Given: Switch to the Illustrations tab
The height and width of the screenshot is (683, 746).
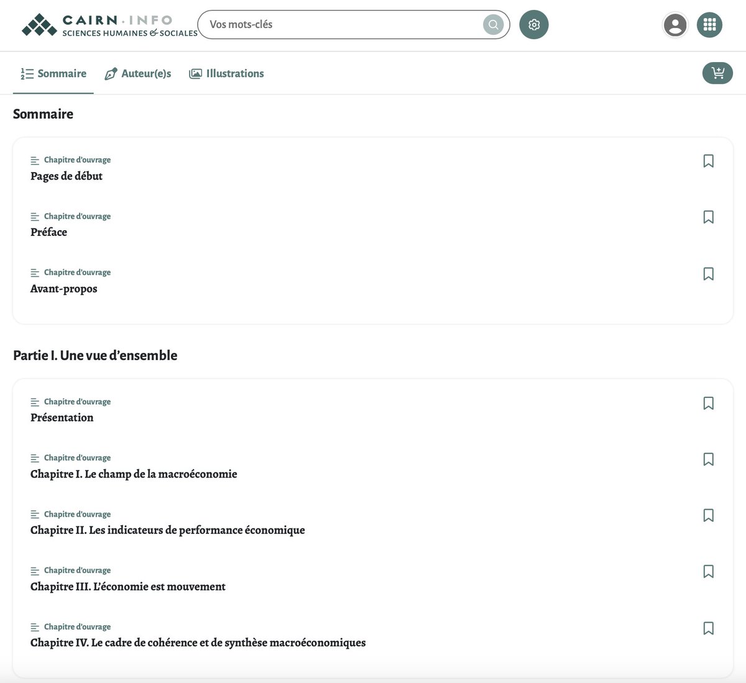Looking at the screenshot, I should (x=227, y=73).
